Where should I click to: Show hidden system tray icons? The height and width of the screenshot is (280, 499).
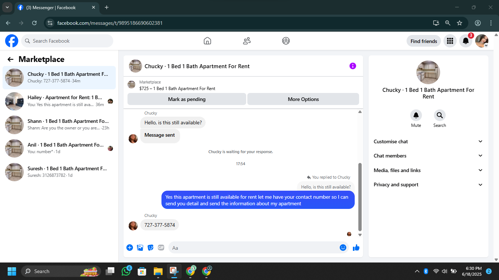tap(417, 271)
